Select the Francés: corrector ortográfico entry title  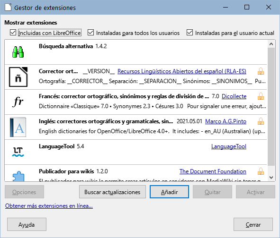tap(124, 96)
